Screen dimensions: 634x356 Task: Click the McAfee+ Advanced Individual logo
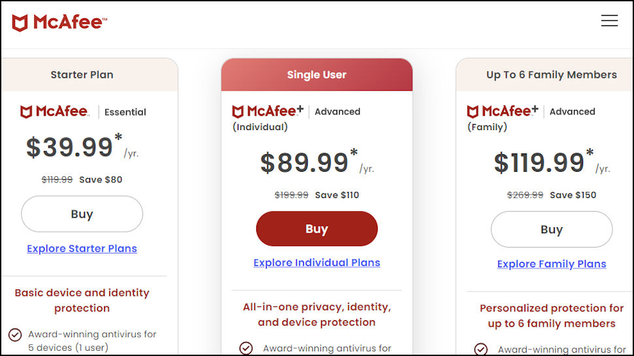point(268,112)
